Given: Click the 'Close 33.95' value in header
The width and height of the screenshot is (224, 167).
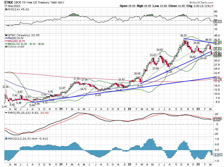Looking at the screenshot, I should click(x=177, y=6).
